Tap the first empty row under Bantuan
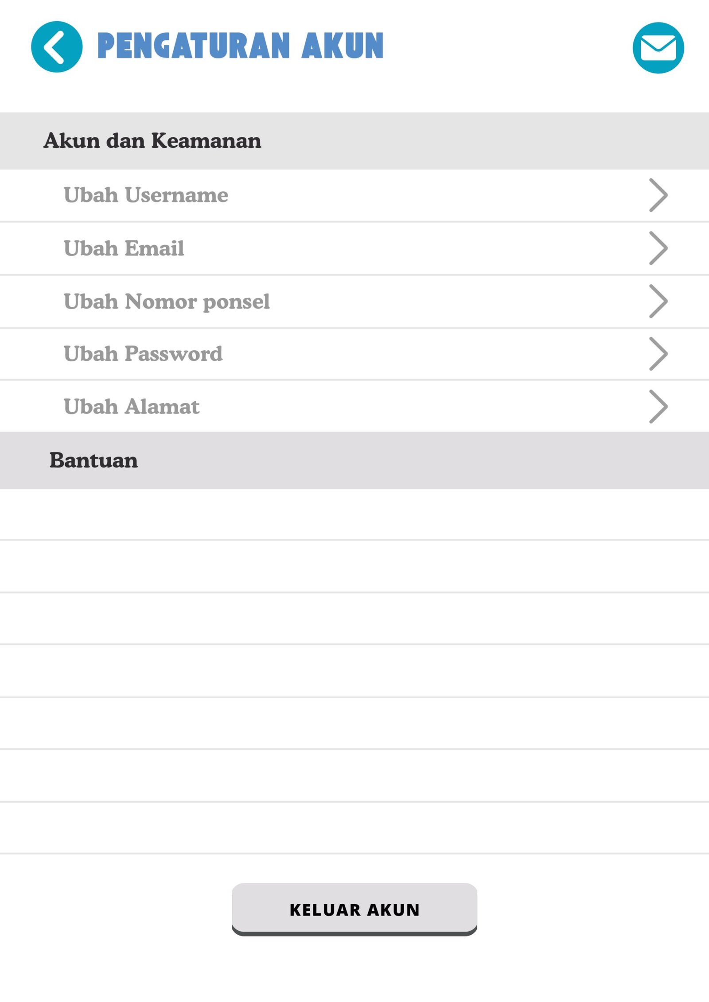The height and width of the screenshot is (1002, 709). tap(354, 515)
